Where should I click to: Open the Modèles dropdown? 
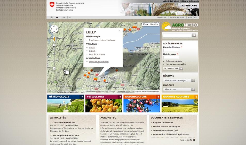[179, 89]
